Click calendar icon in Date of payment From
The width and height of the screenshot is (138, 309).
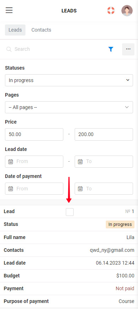[x=11, y=189]
